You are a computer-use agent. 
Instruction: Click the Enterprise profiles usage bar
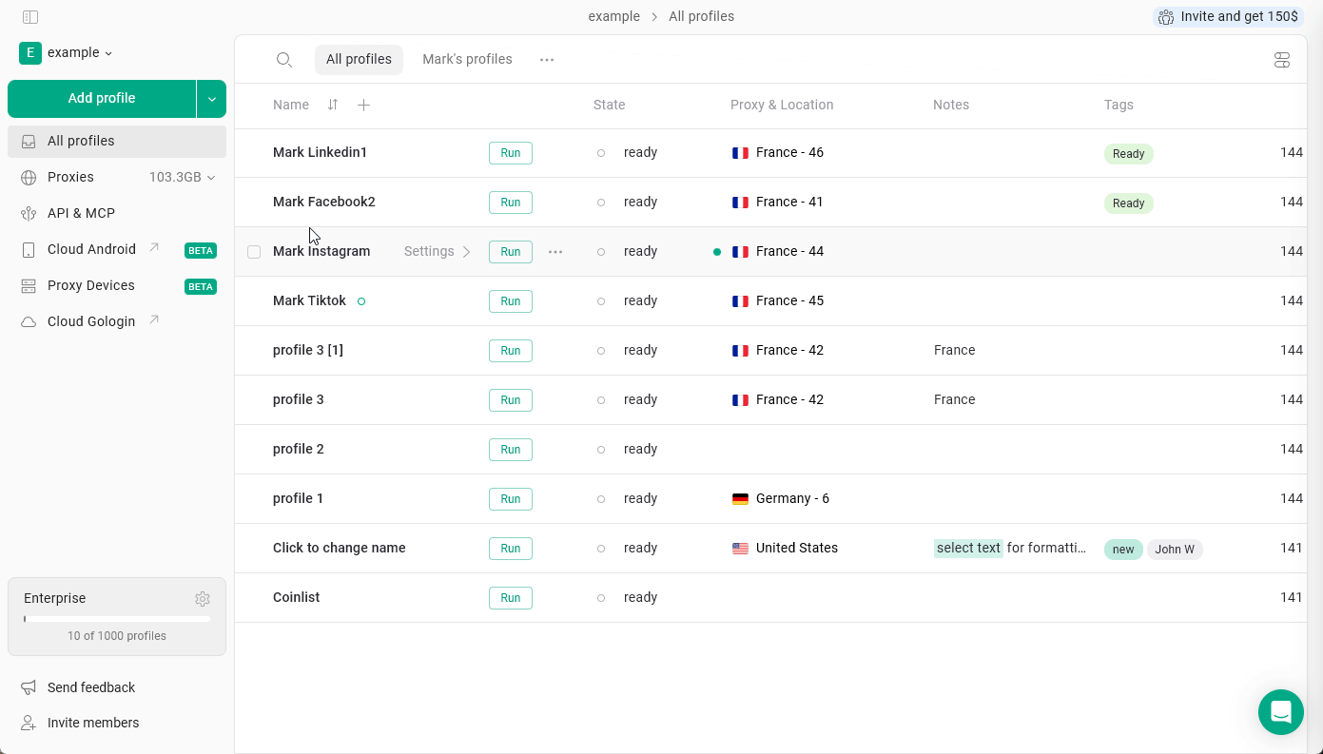[116, 618]
